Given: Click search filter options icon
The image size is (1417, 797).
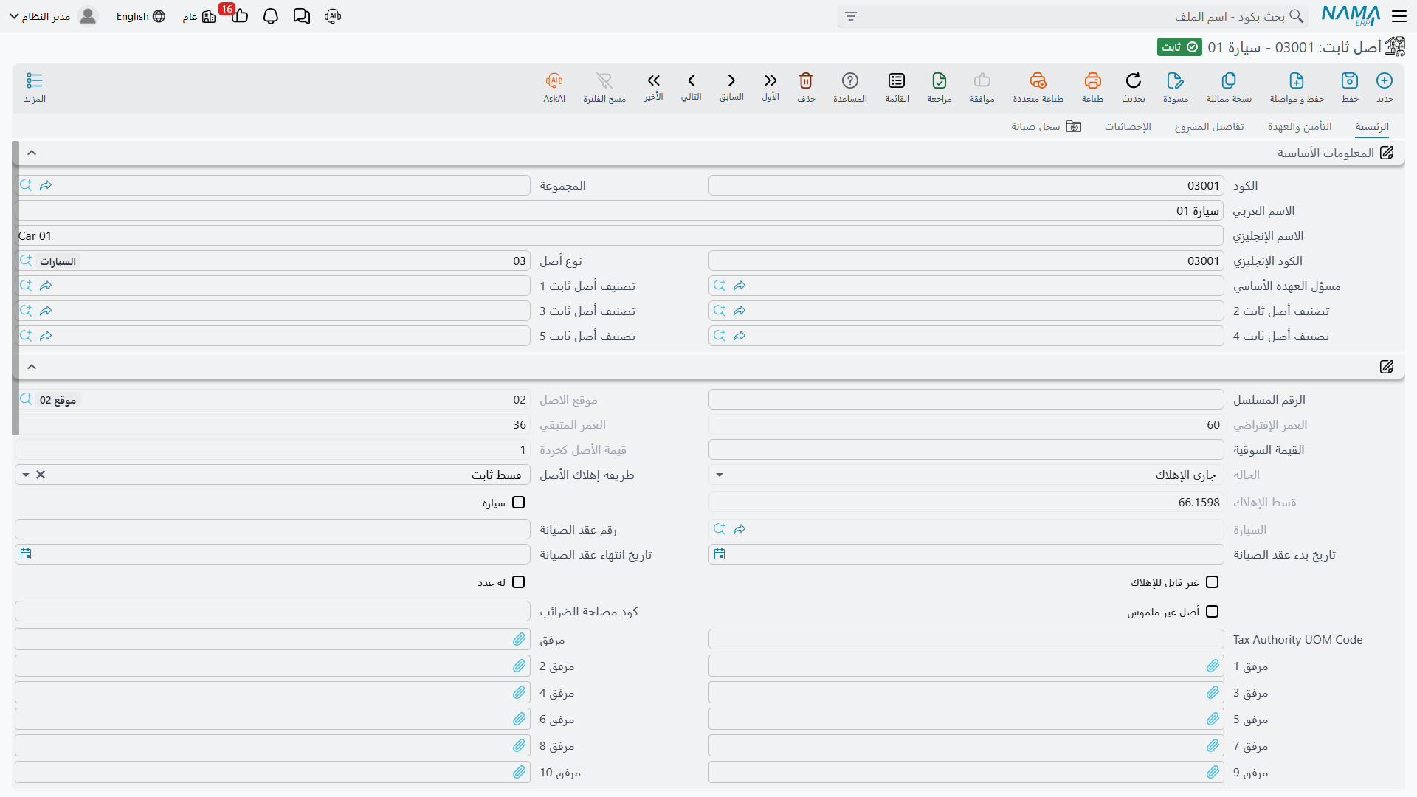Looking at the screenshot, I should click(x=851, y=16).
